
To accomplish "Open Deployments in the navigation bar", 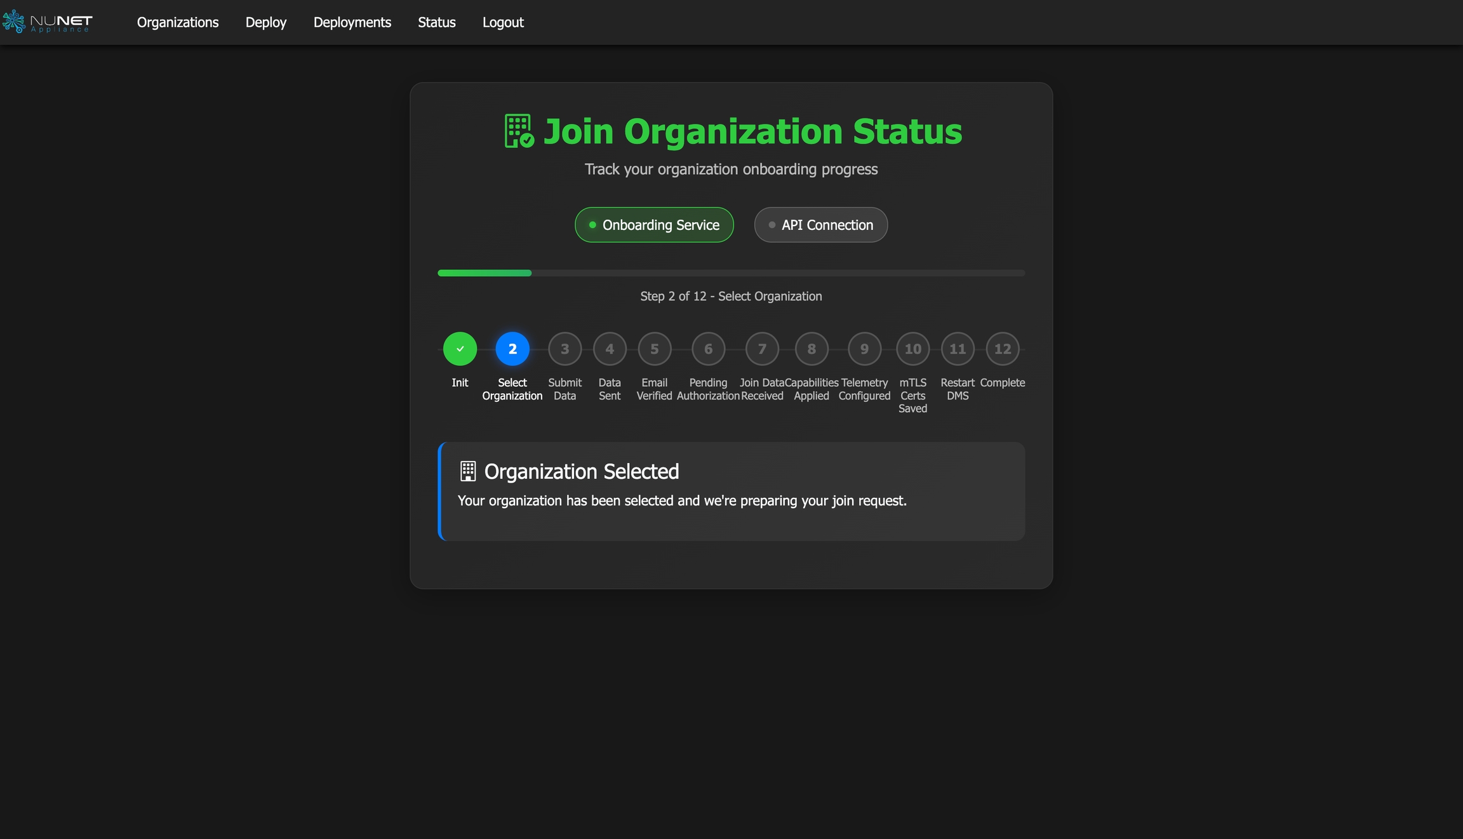I will 352,22.
